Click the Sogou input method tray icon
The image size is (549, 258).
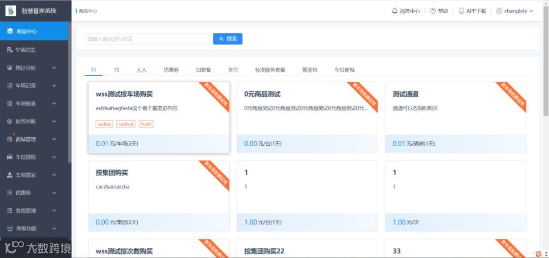click(x=538, y=253)
